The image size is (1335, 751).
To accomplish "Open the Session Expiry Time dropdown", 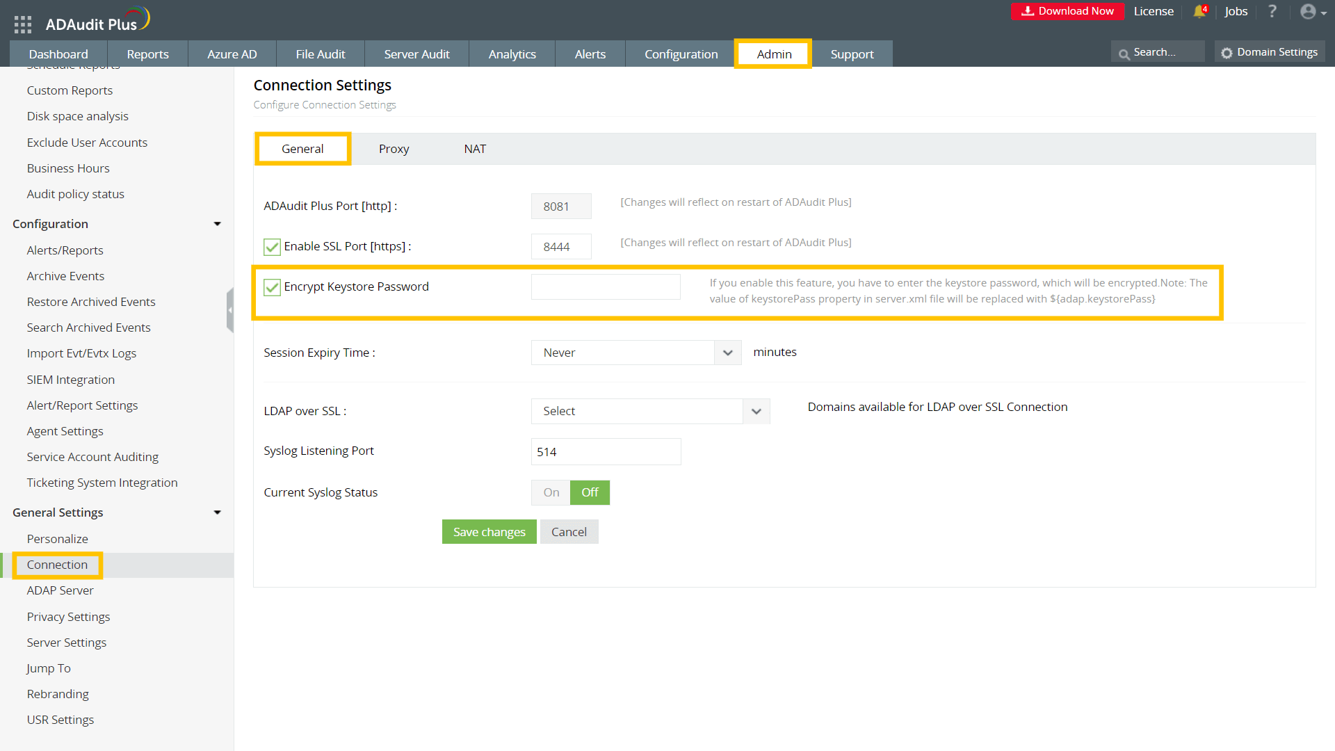I will [x=727, y=353].
